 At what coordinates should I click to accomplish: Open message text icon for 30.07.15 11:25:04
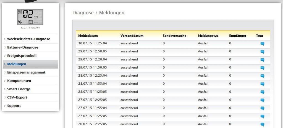coord(262,44)
